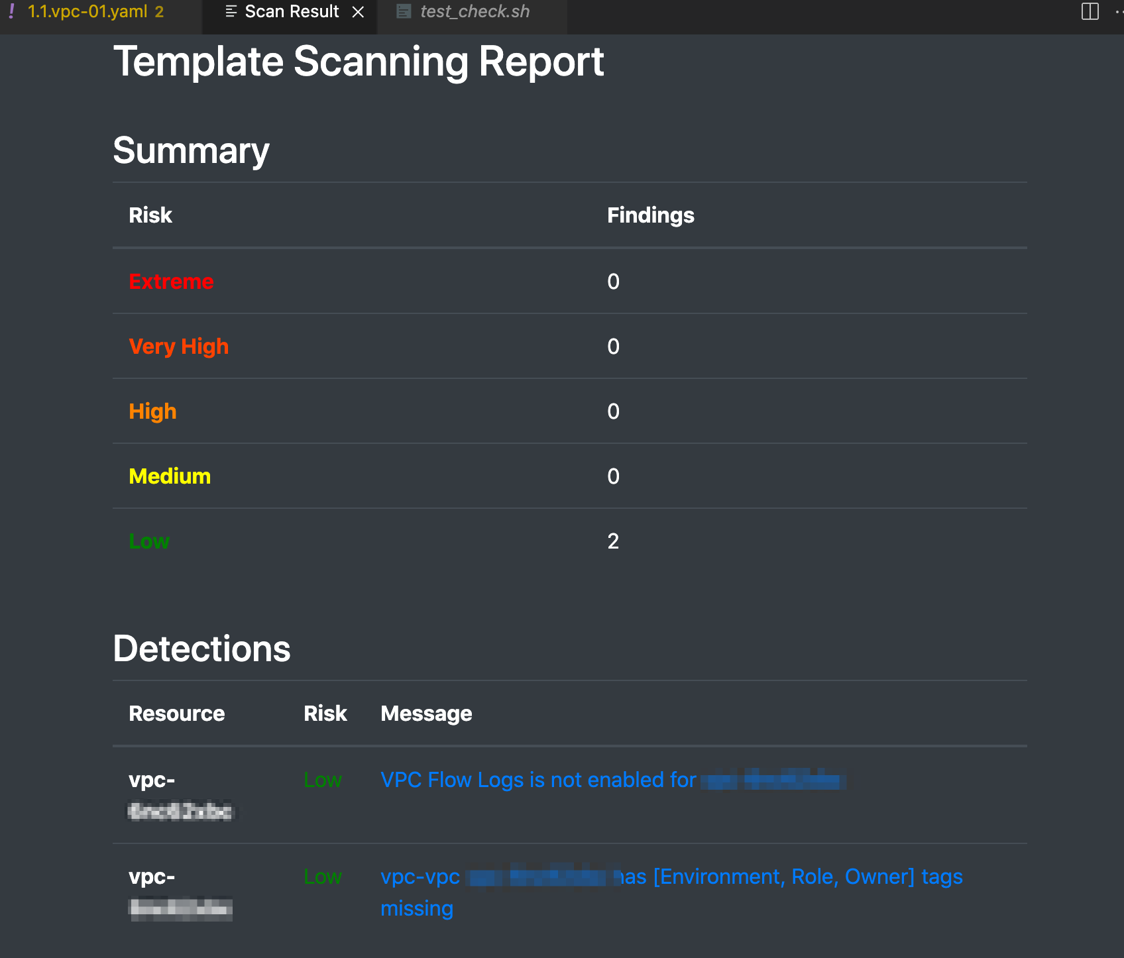Select the Scan Result tab
The image size is (1124, 958).
(x=292, y=12)
